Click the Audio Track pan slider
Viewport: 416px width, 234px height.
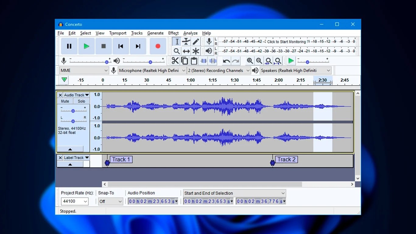coord(73,121)
